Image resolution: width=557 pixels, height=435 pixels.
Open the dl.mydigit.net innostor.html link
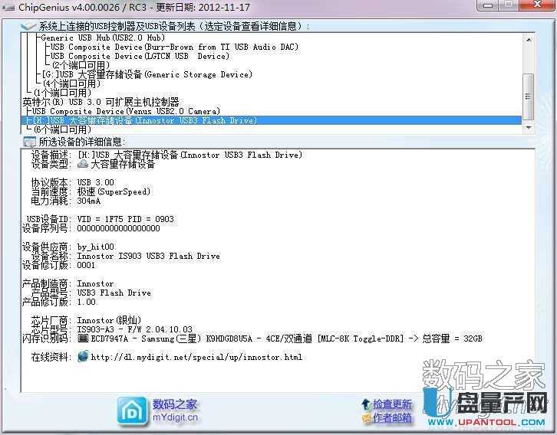196,358
